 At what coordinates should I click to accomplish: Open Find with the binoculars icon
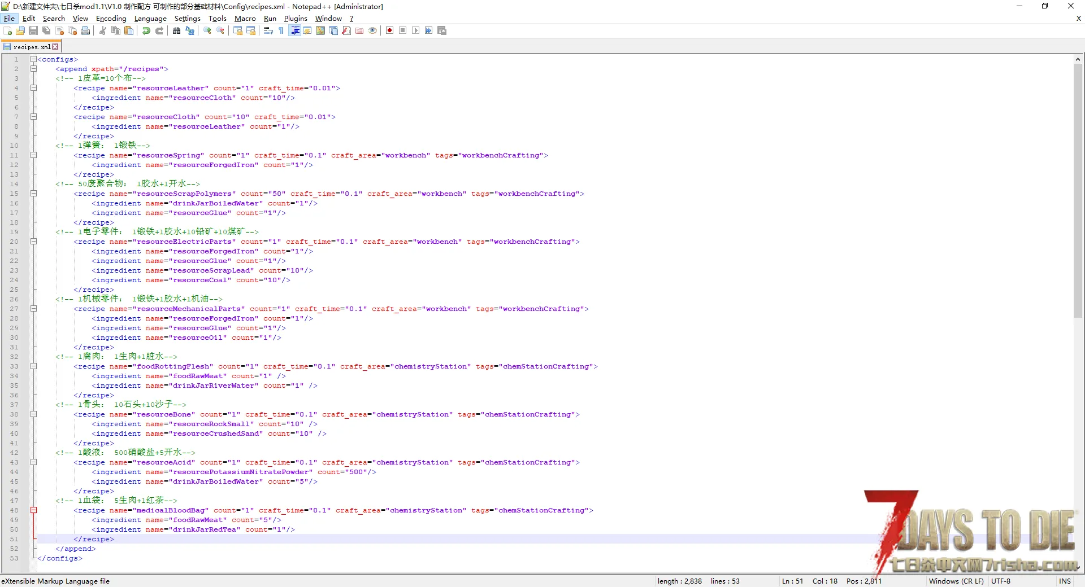click(x=177, y=30)
